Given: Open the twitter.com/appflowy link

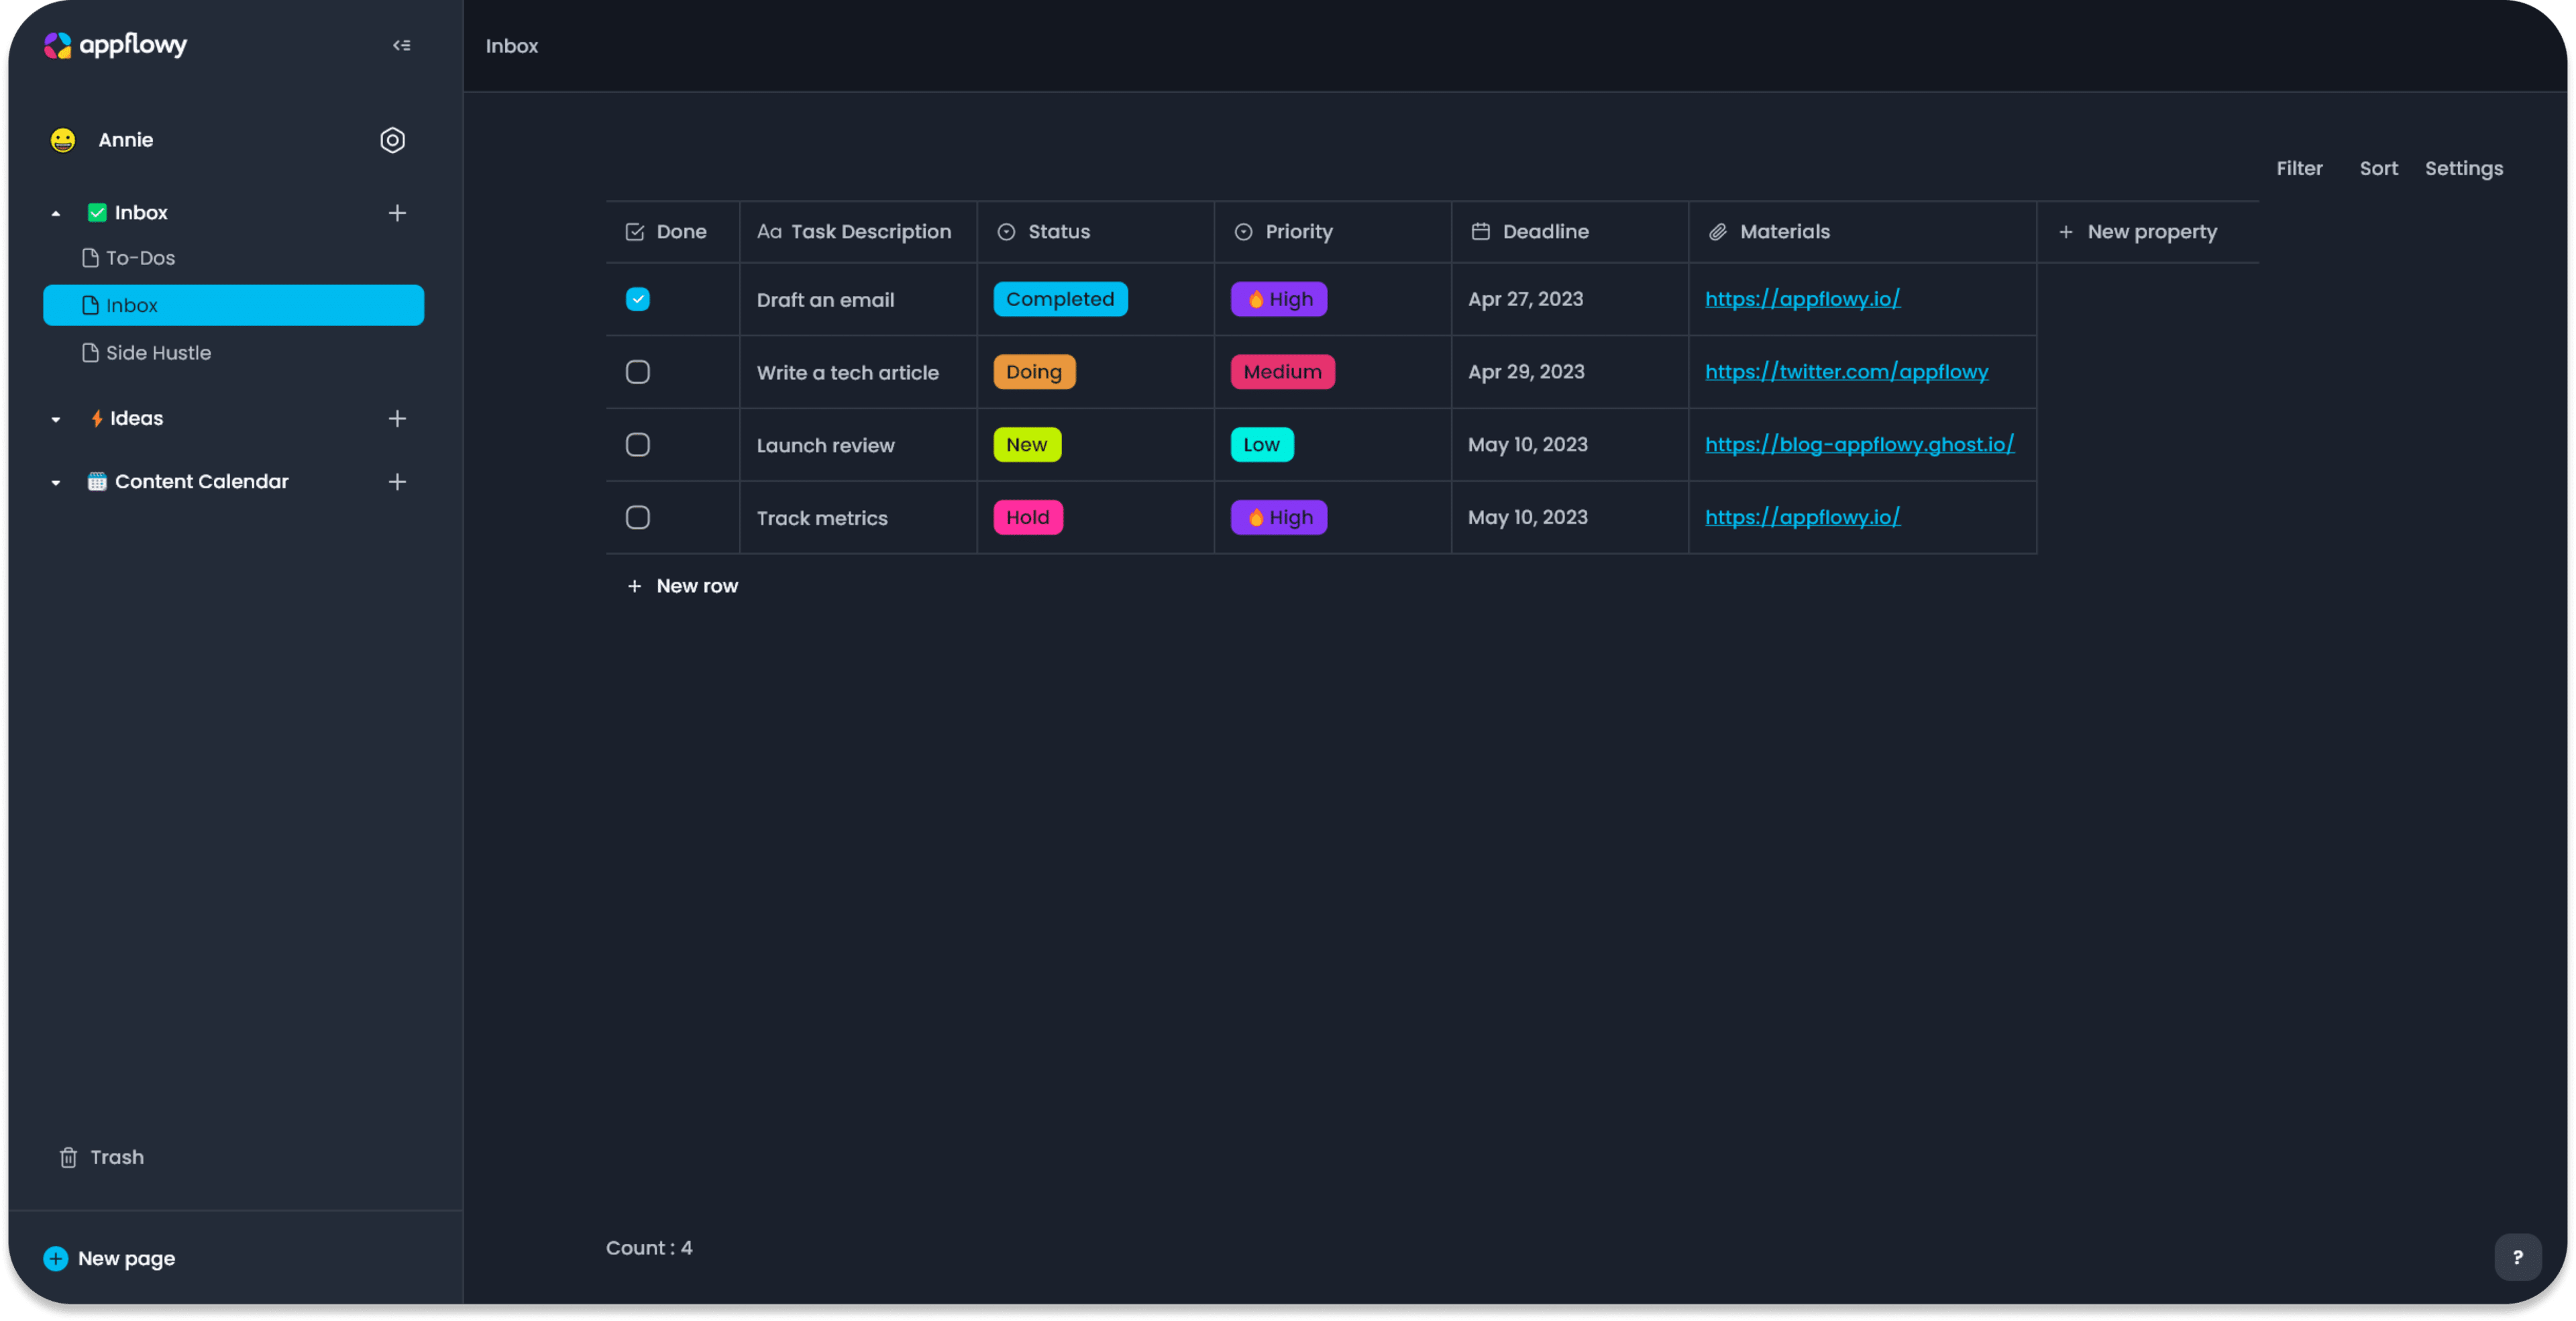Looking at the screenshot, I should coord(1846,371).
